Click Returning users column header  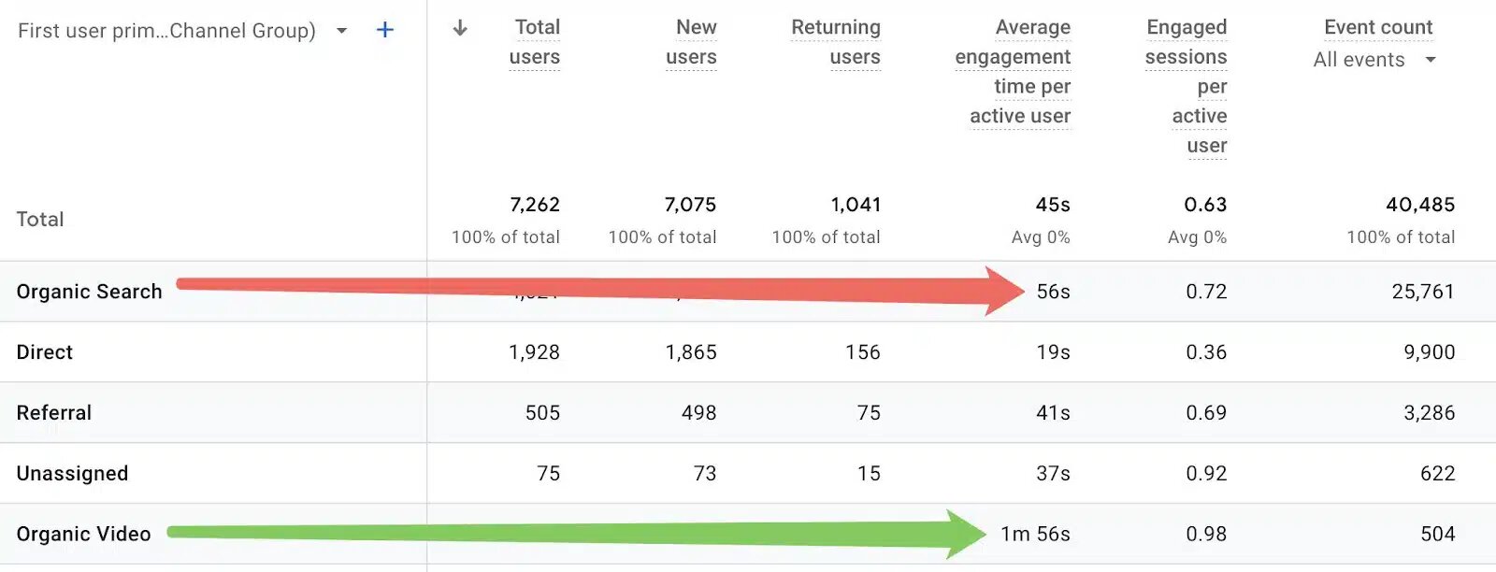836,42
